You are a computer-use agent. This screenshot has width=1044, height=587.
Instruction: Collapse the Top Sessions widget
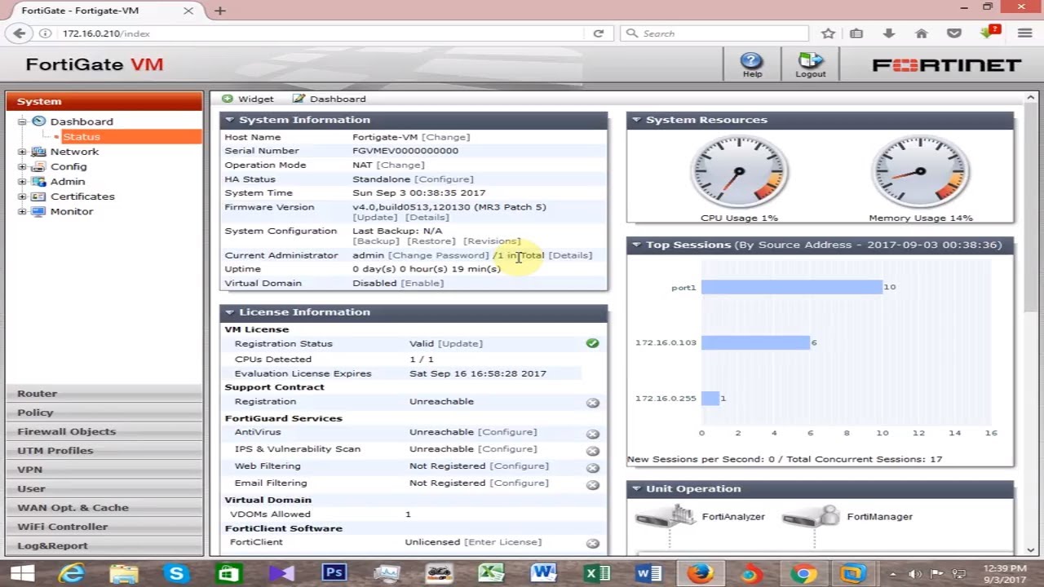[x=636, y=245]
